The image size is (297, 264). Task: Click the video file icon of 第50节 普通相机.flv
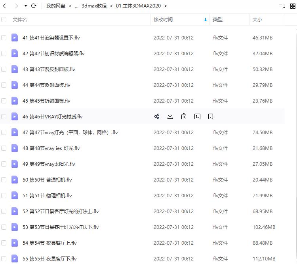(x=15, y=180)
